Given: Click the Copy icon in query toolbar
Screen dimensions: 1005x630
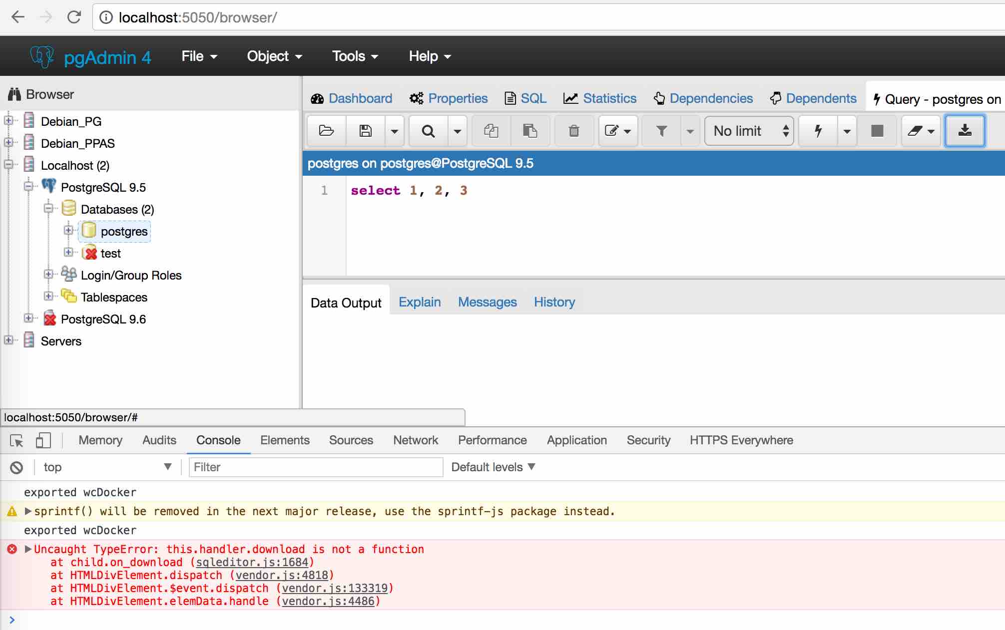Looking at the screenshot, I should 491,131.
